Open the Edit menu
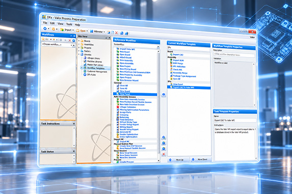 click(x=52, y=23)
